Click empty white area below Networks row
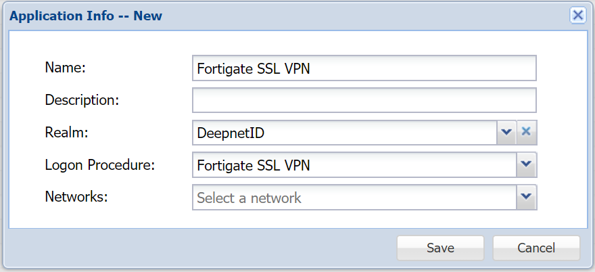This screenshot has height=272, width=595. pos(297,219)
